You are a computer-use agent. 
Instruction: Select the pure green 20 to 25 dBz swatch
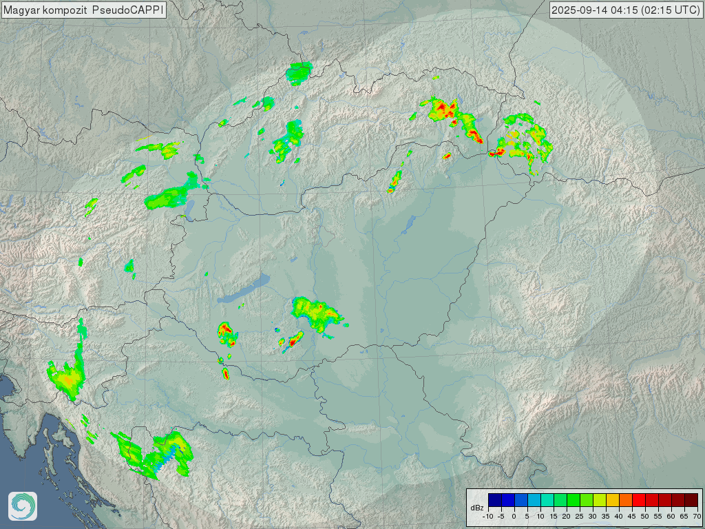574,500
